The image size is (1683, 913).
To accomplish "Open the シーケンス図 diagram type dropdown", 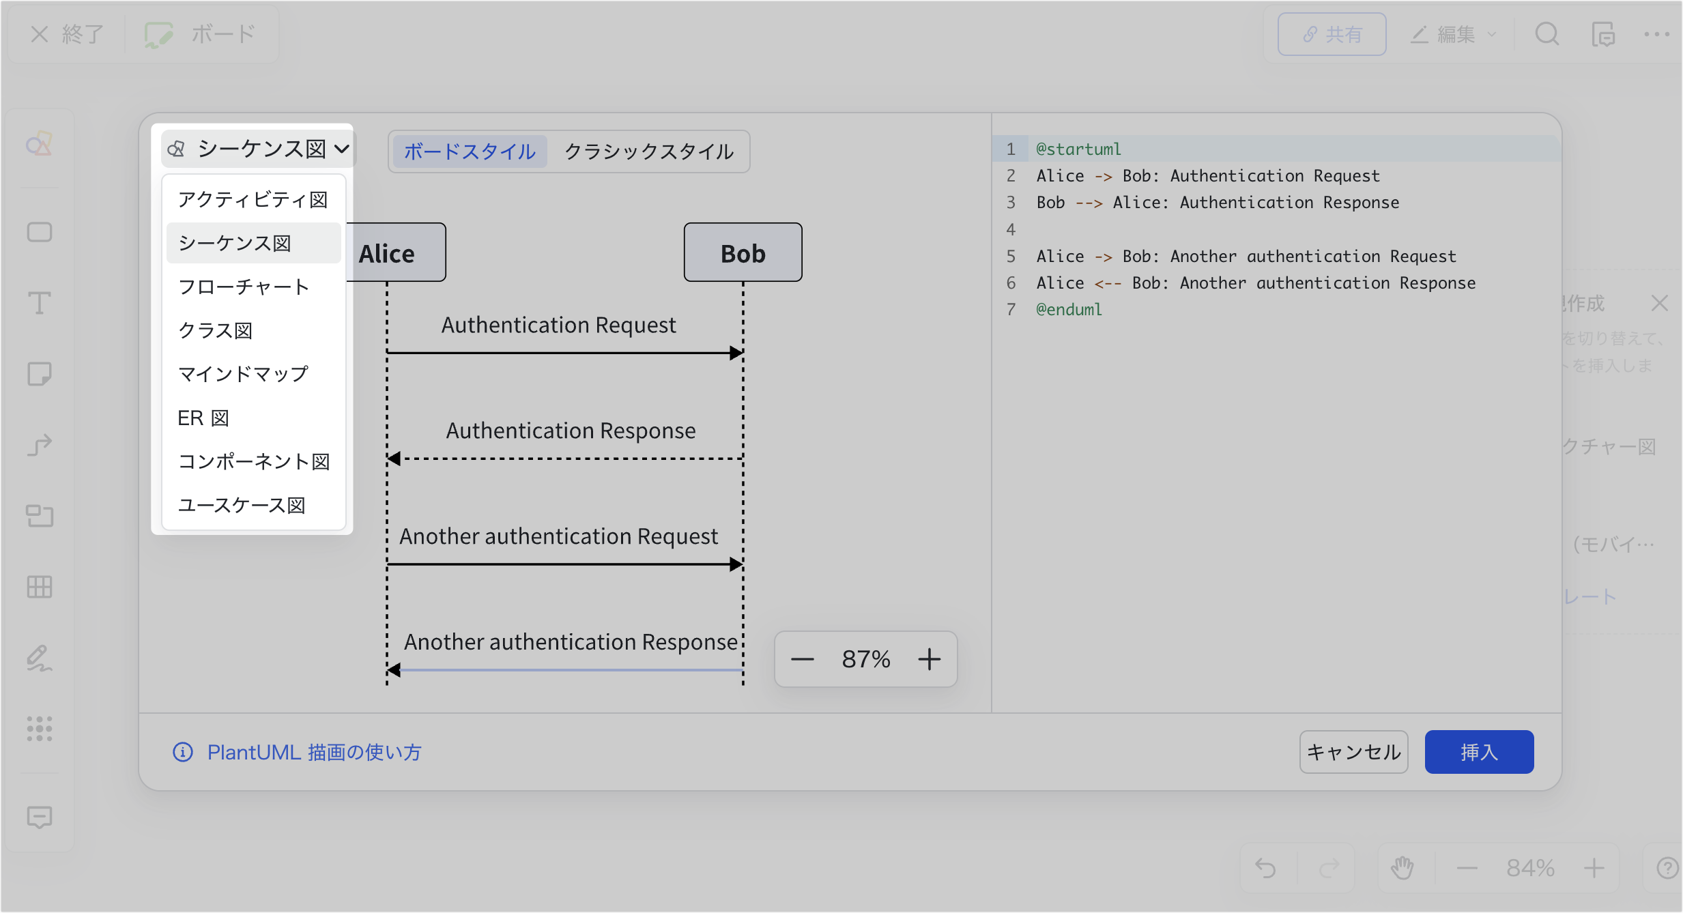I will [257, 148].
